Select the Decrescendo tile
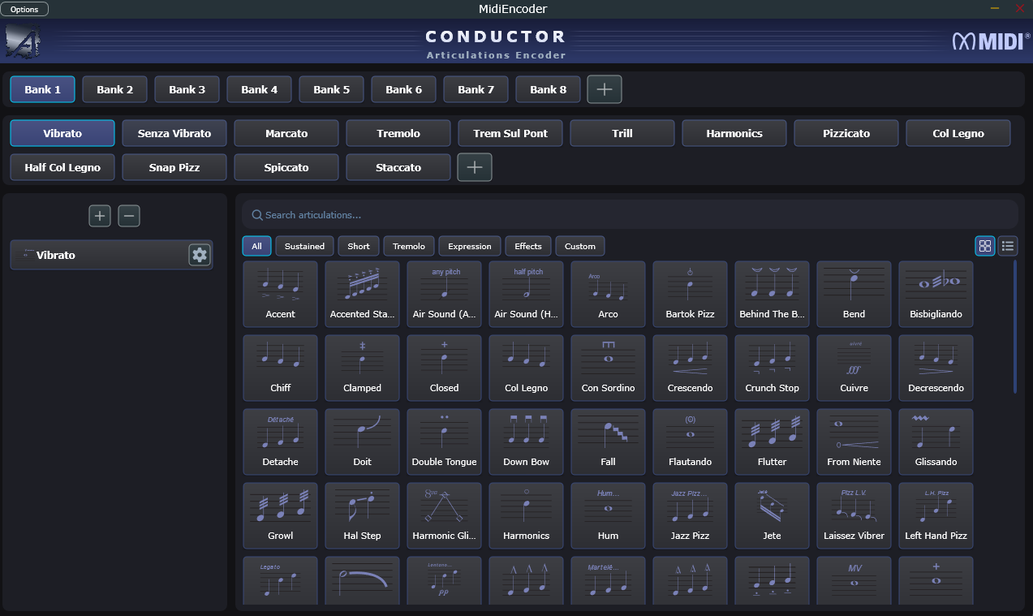Screen dimensions: 1033x616 [936, 368]
